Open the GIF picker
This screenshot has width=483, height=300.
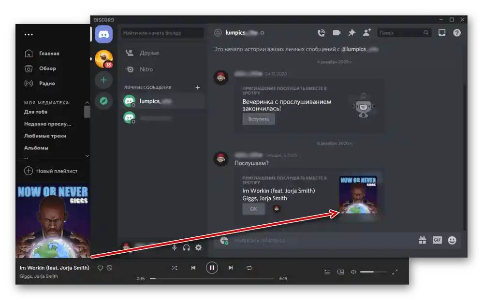click(437, 240)
